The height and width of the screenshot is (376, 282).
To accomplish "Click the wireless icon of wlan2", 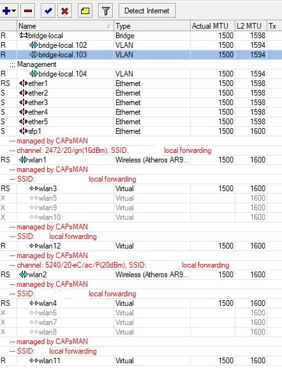I will click(24, 275).
